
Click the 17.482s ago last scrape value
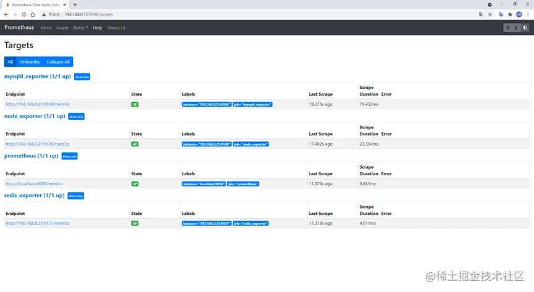point(320,144)
